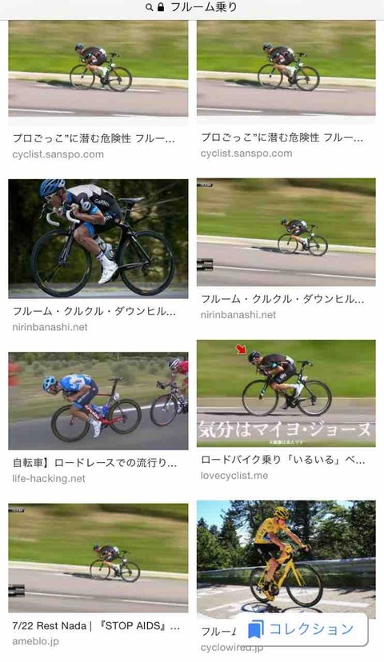Open left フルーム・クルクル・ダウンヒル title link
The width and height of the screenshot is (384, 662).
pyautogui.click(x=94, y=312)
